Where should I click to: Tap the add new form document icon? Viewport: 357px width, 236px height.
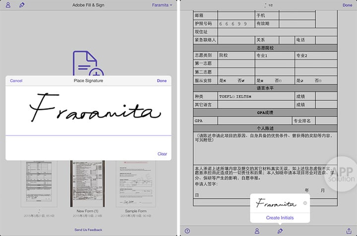pos(87,63)
